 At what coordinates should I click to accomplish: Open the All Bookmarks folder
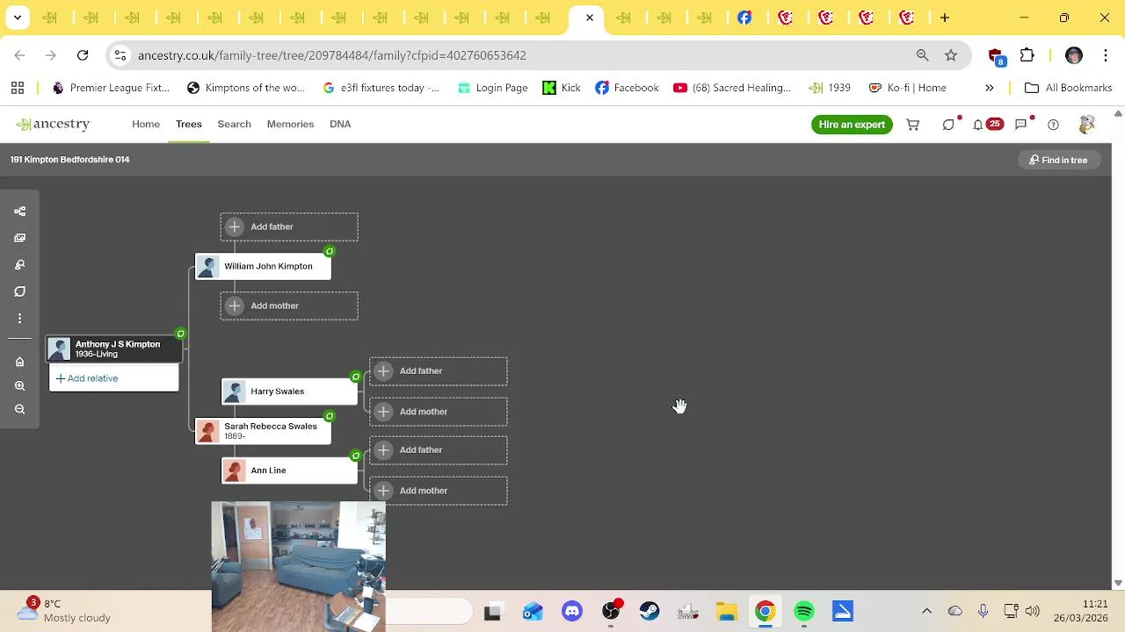[x=1069, y=88]
